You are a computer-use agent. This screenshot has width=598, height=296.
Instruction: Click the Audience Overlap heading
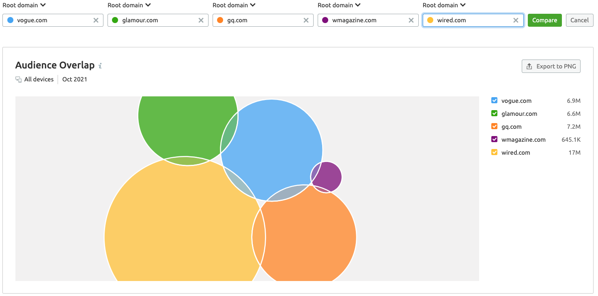tap(55, 65)
